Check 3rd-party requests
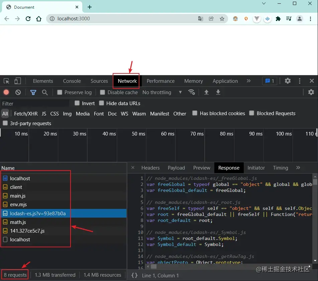318x281 pixels. [5, 123]
